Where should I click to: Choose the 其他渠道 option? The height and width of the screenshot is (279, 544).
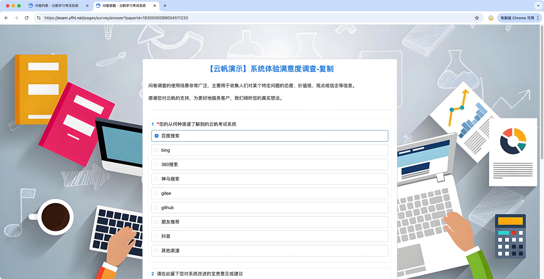click(x=270, y=251)
